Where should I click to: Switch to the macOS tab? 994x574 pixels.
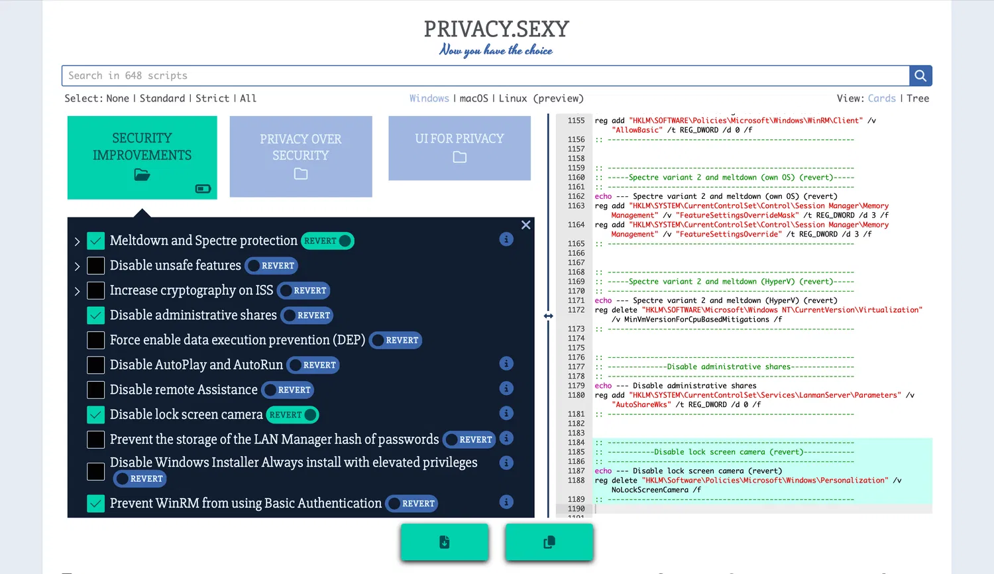[474, 98]
